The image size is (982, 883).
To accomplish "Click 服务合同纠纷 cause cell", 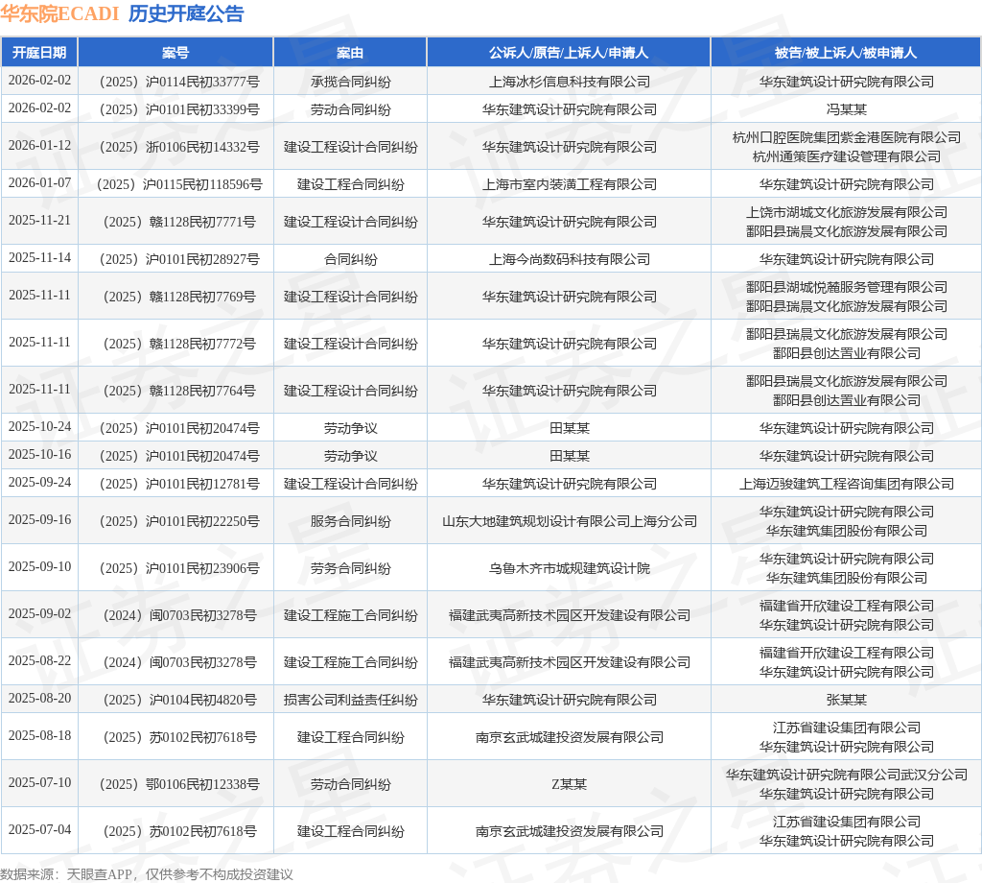I will pos(351,521).
